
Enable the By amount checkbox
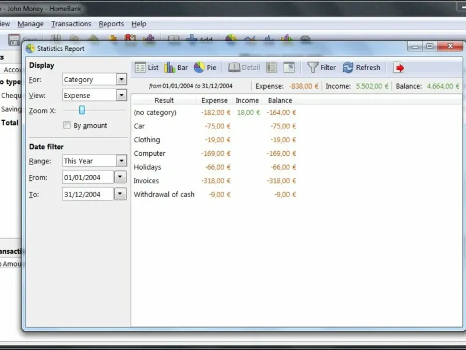click(67, 125)
